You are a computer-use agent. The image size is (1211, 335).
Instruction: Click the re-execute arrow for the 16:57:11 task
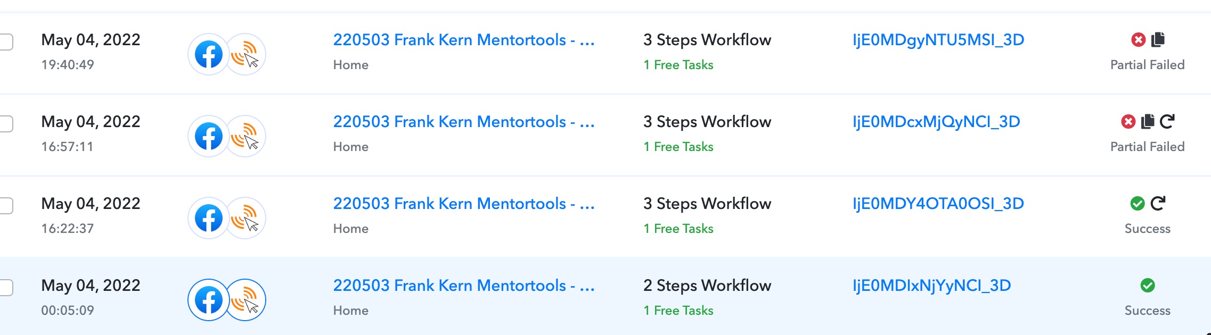(1167, 122)
